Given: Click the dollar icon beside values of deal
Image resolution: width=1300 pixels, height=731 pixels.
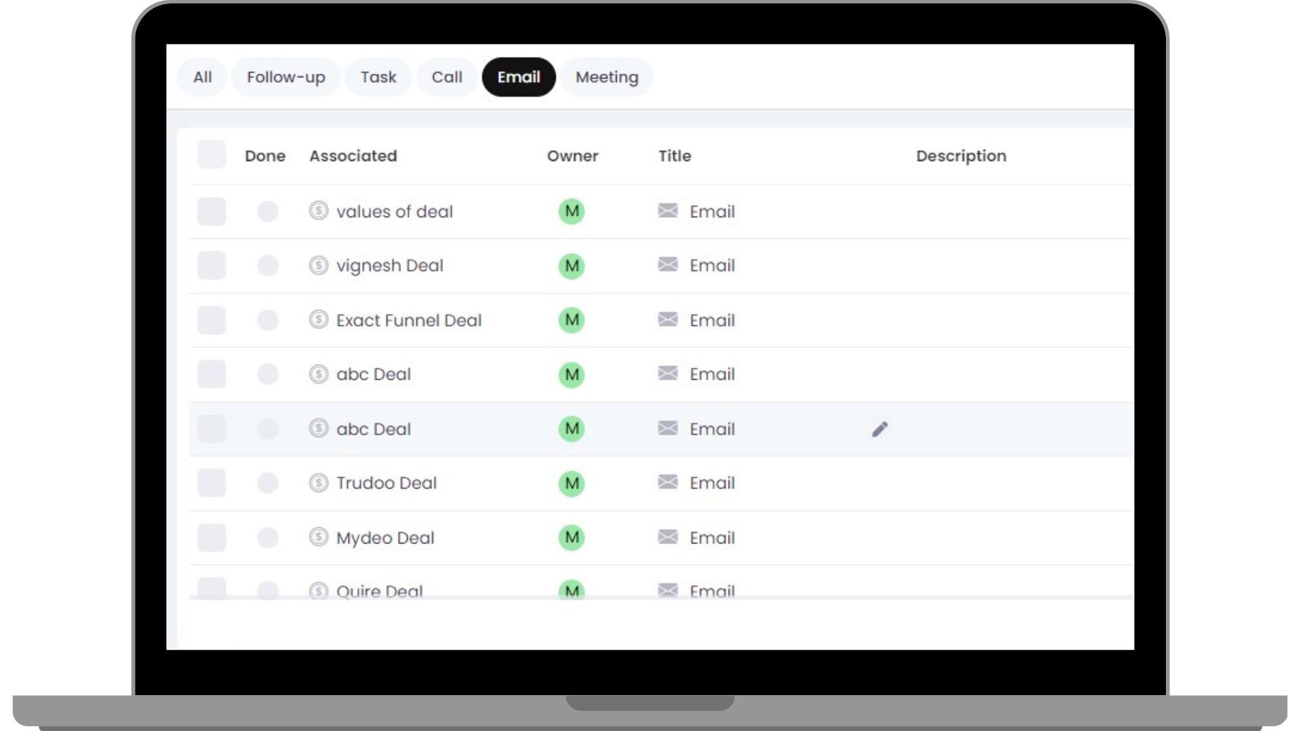Looking at the screenshot, I should 318,211.
